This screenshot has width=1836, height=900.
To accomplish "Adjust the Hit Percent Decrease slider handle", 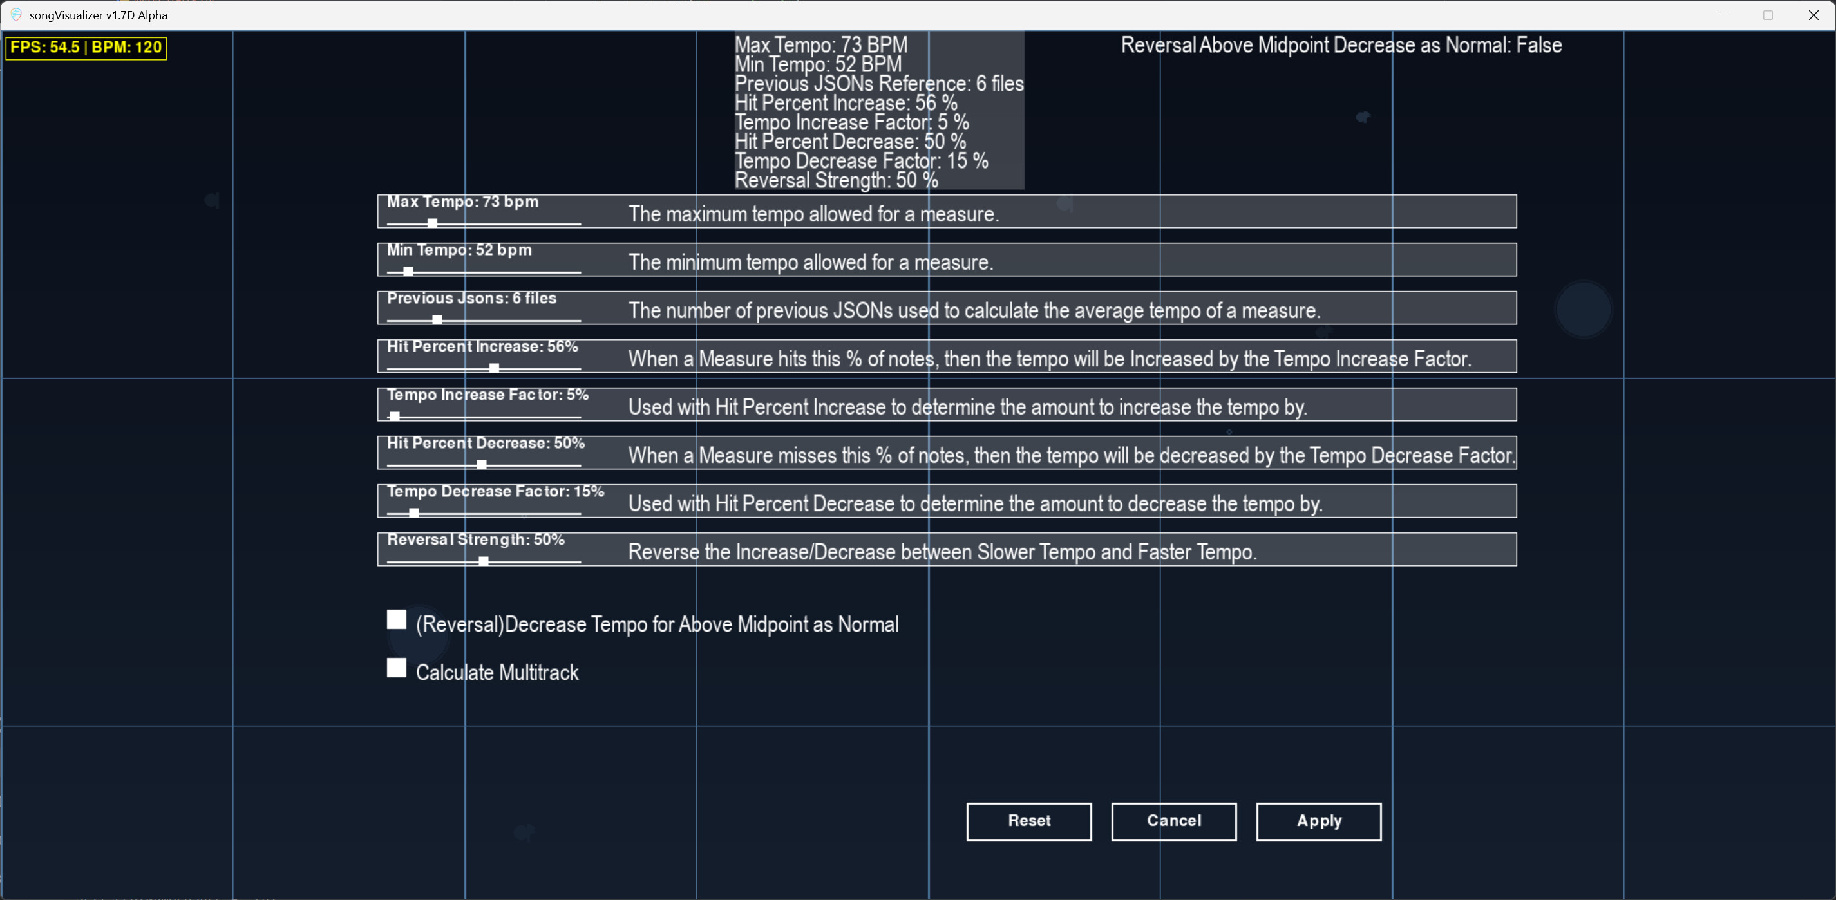I will 481,464.
